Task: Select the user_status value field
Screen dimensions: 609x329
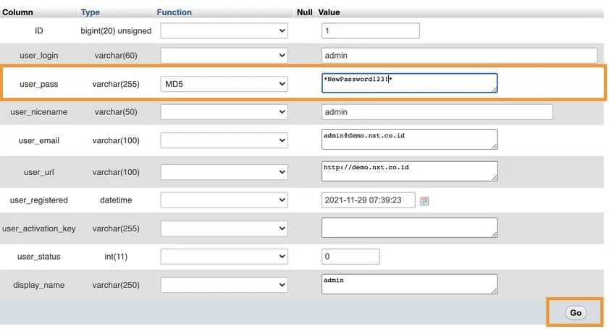Action: coord(350,257)
